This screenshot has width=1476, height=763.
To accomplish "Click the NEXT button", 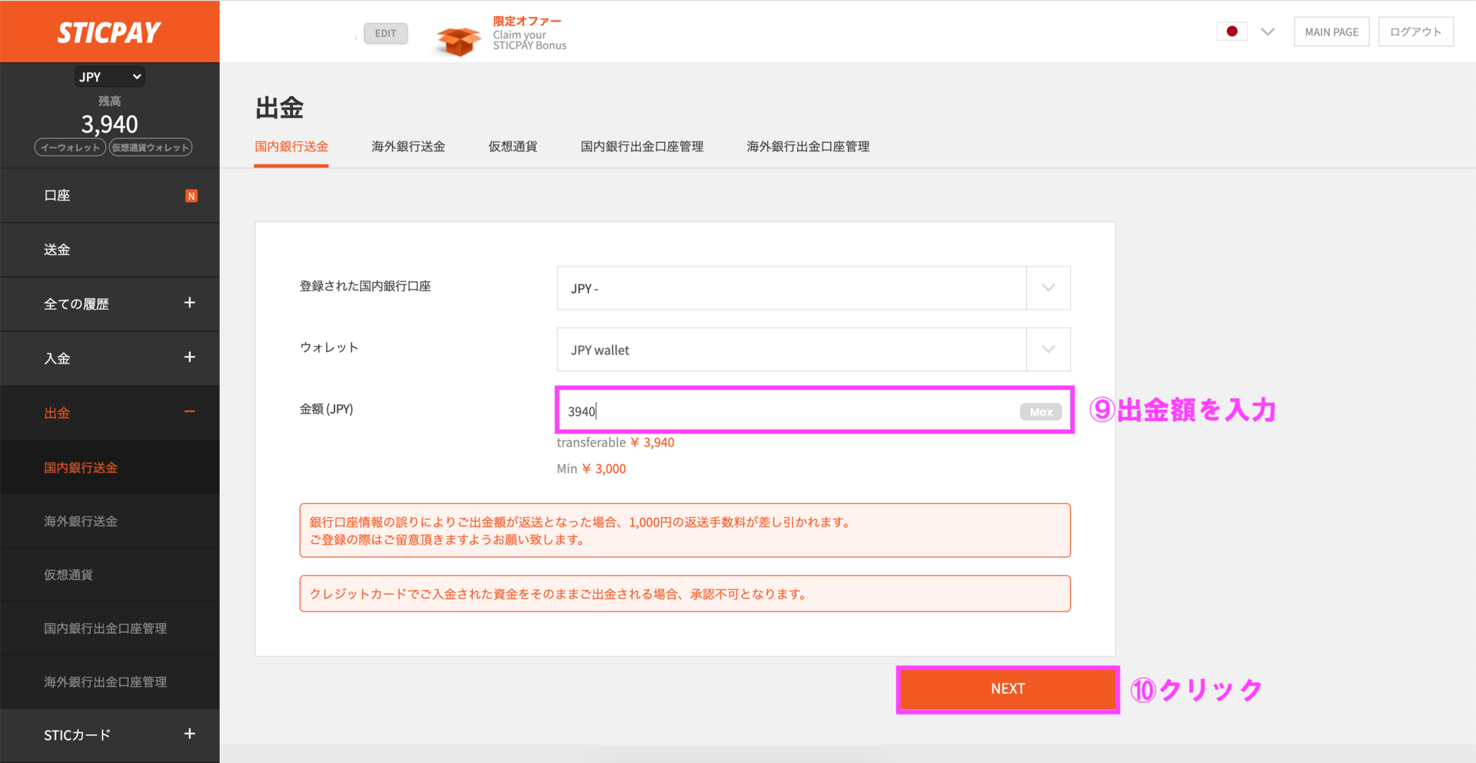I will (x=1008, y=689).
